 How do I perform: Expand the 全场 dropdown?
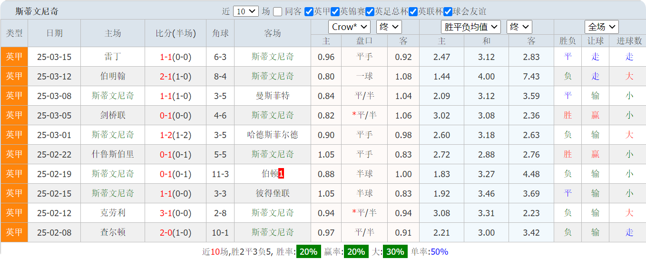[601, 27]
